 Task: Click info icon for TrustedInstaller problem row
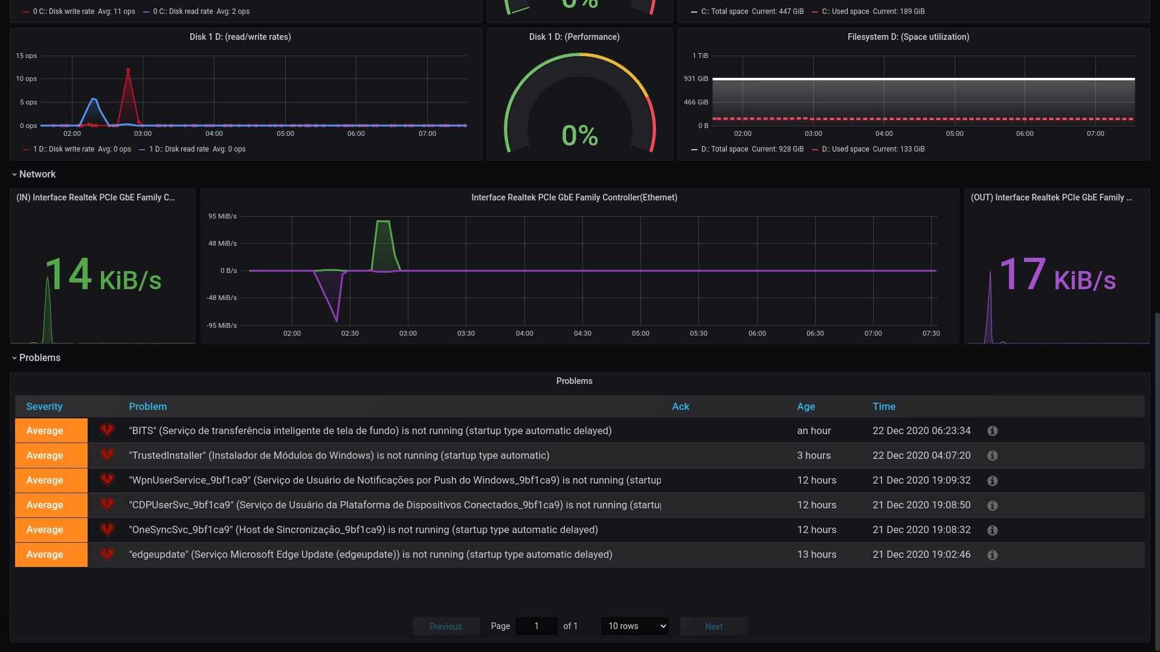[x=992, y=456]
